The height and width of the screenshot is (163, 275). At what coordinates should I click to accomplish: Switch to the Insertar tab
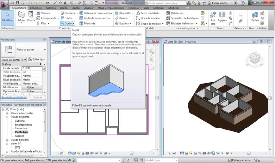64,8
